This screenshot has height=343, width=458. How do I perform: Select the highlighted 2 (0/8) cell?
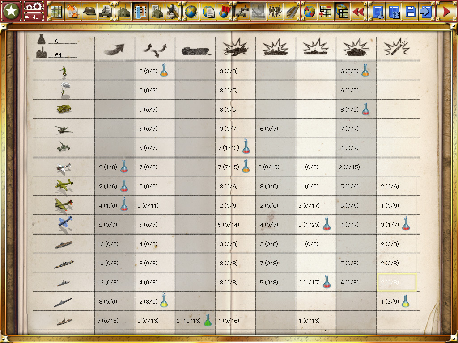tap(397, 282)
